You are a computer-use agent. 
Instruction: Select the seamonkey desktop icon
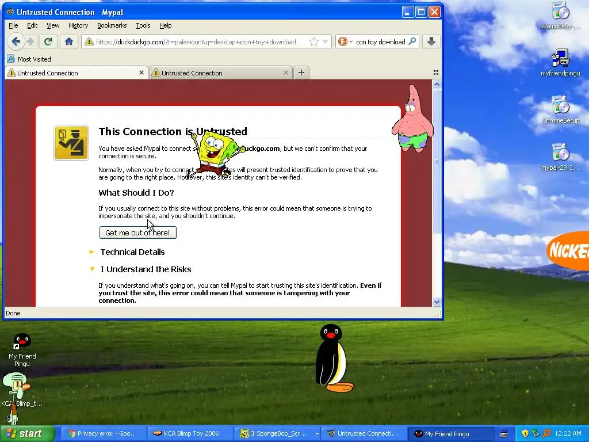coord(560,16)
